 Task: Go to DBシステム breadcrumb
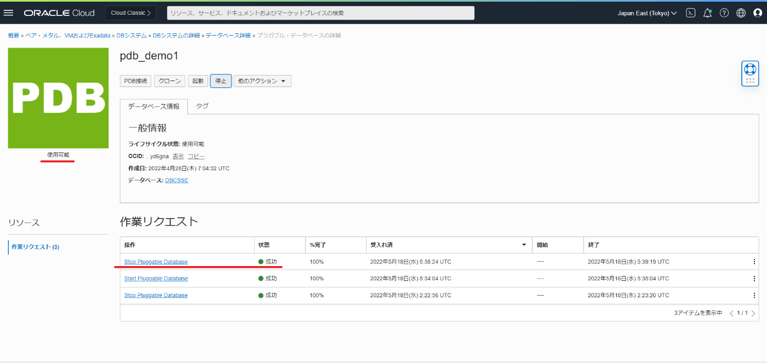[x=131, y=35]
